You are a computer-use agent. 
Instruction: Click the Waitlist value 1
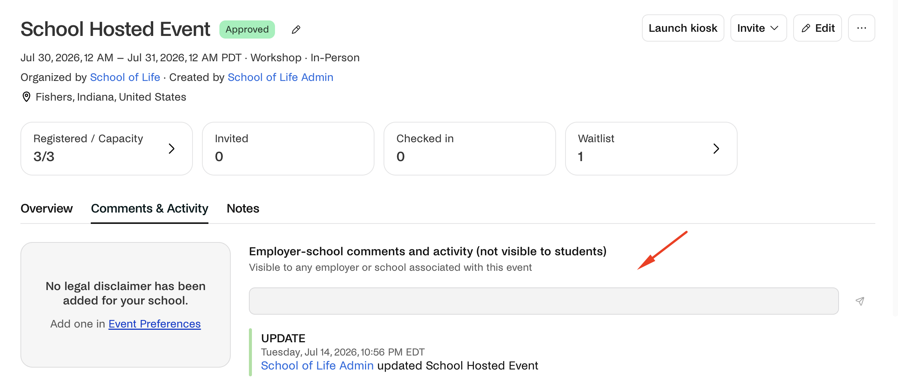tap(581, 157)
